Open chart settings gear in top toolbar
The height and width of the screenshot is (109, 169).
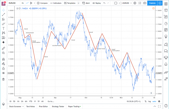[135, 3]
